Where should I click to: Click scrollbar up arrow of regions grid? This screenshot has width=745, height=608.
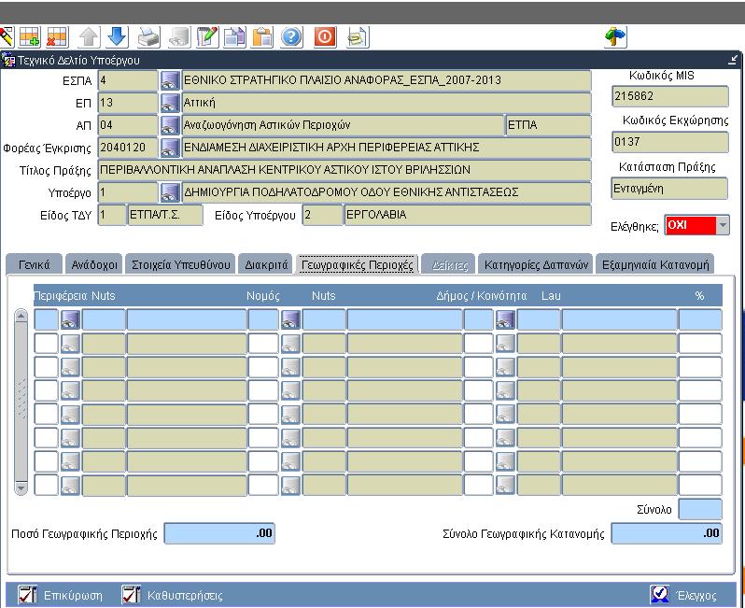pos(21,316)
